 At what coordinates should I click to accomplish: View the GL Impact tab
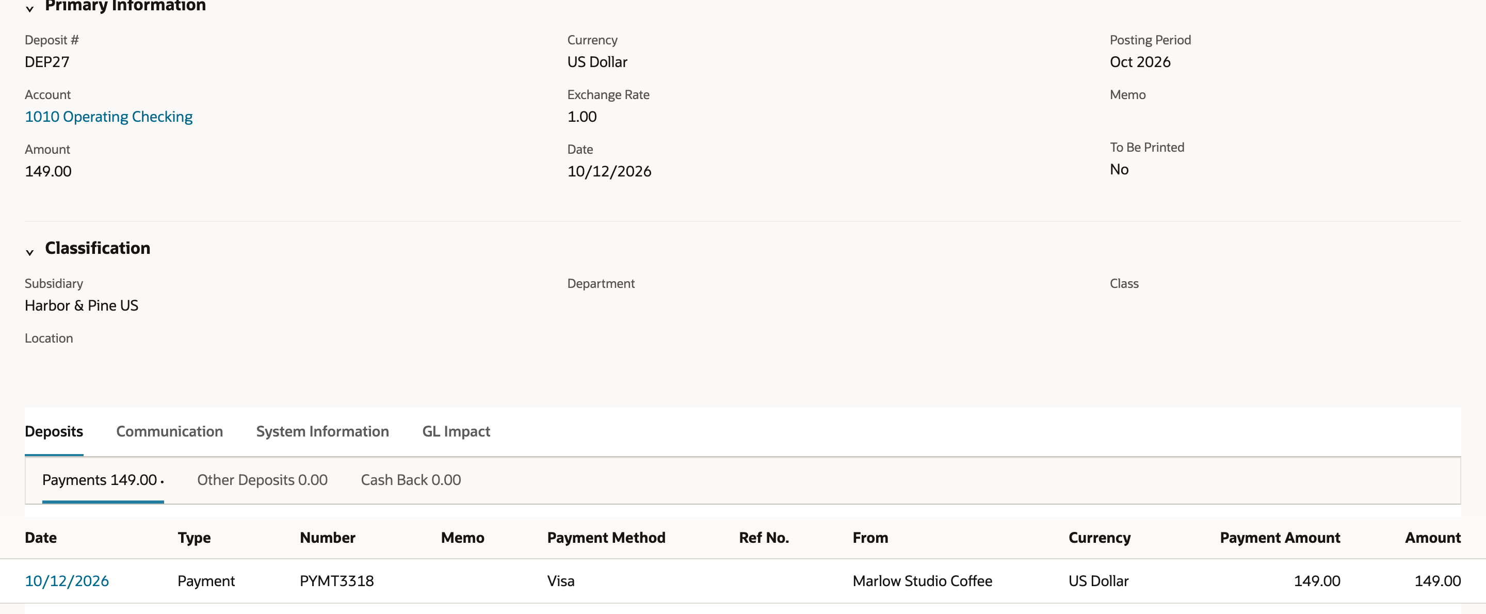pos(456,431)
